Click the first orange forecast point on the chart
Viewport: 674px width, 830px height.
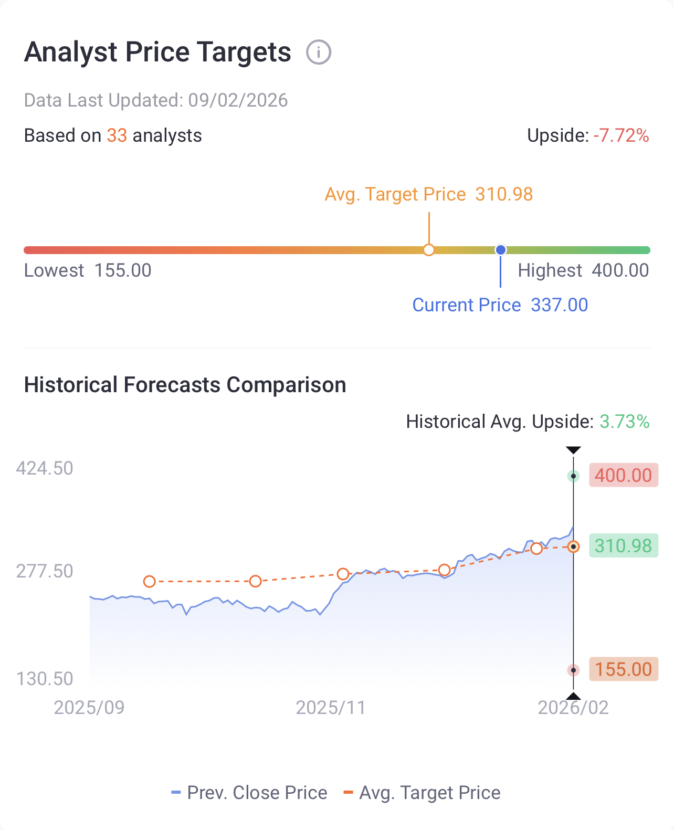[x=150, y=581]
